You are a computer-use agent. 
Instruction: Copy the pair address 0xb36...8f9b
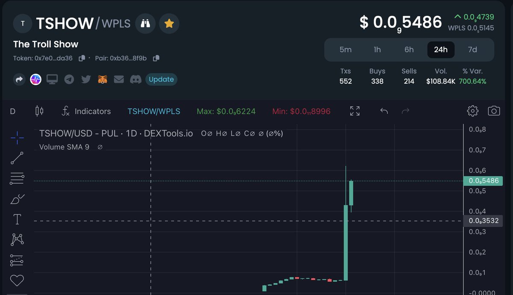(x=156, y=58)
